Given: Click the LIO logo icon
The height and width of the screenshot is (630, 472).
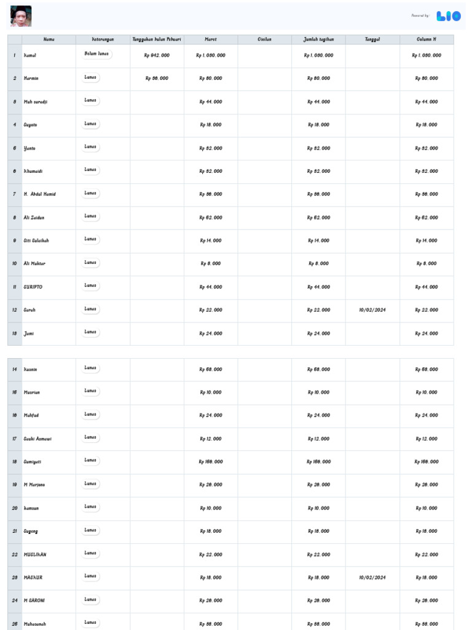Looking at the screenshot, I should pyautogui.click(x=449, y=16).
